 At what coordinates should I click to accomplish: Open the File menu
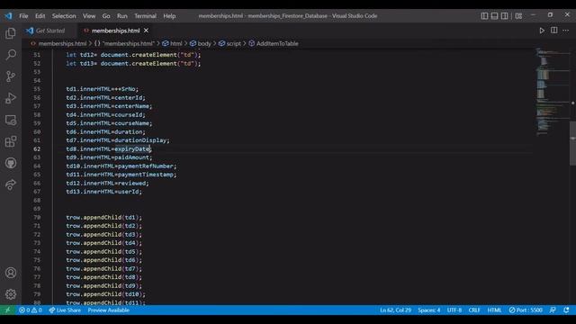click(23, 16)
